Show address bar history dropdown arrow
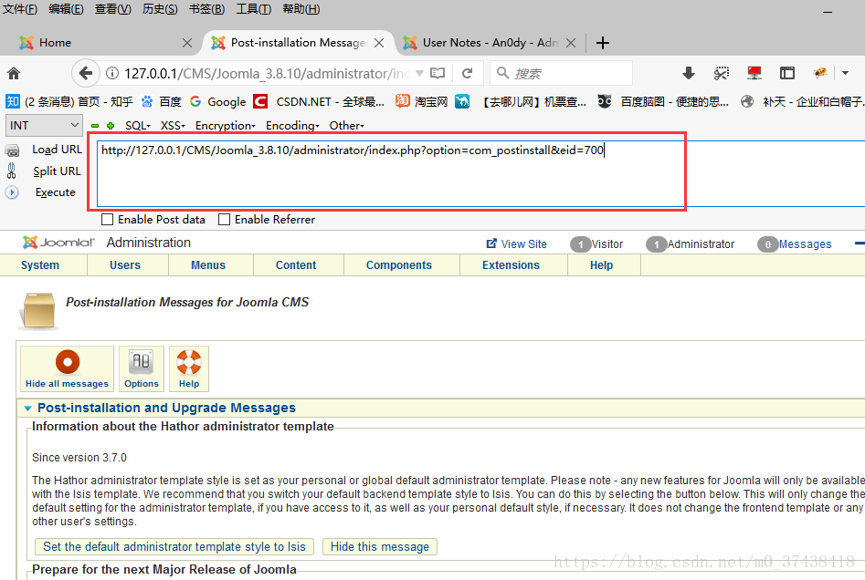 pos(420,73)
